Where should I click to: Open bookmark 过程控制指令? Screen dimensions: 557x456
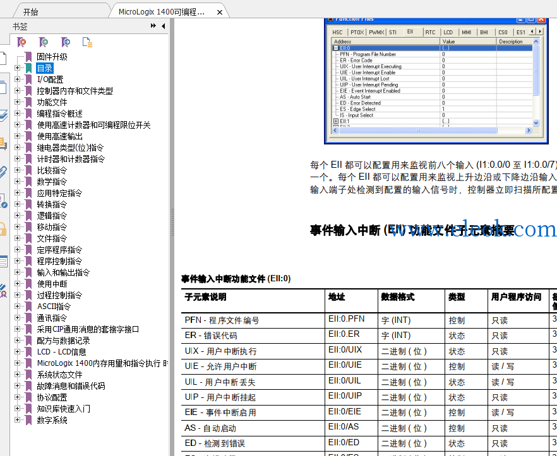[x=59, y=295]
